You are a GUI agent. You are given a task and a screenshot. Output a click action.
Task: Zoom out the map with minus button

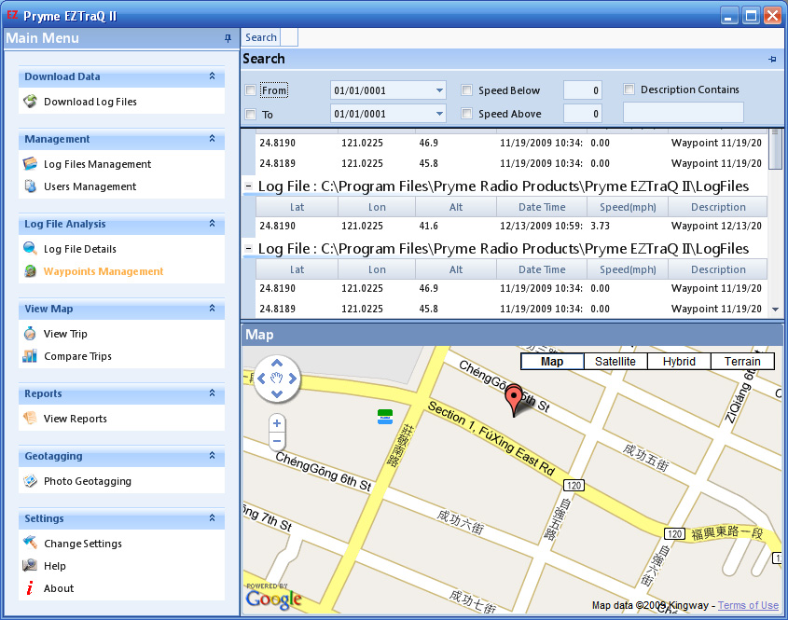point(277,441)
